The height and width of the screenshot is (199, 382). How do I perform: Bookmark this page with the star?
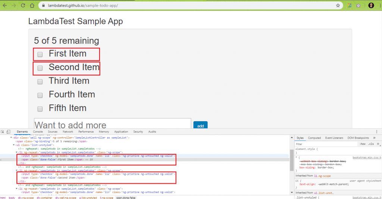(338, 5)
